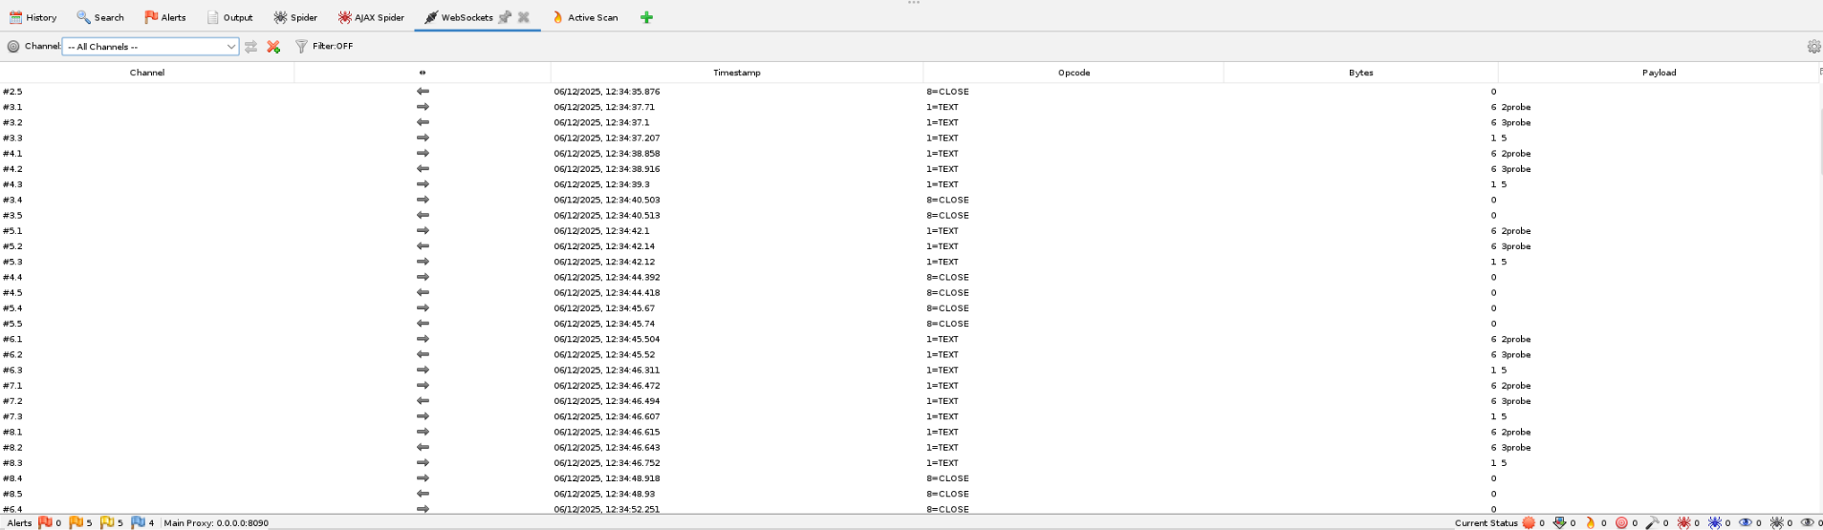Click the direction arrow in row #6.3
The width and height of the screenshot is (1823, 530).
click(423, 370)
